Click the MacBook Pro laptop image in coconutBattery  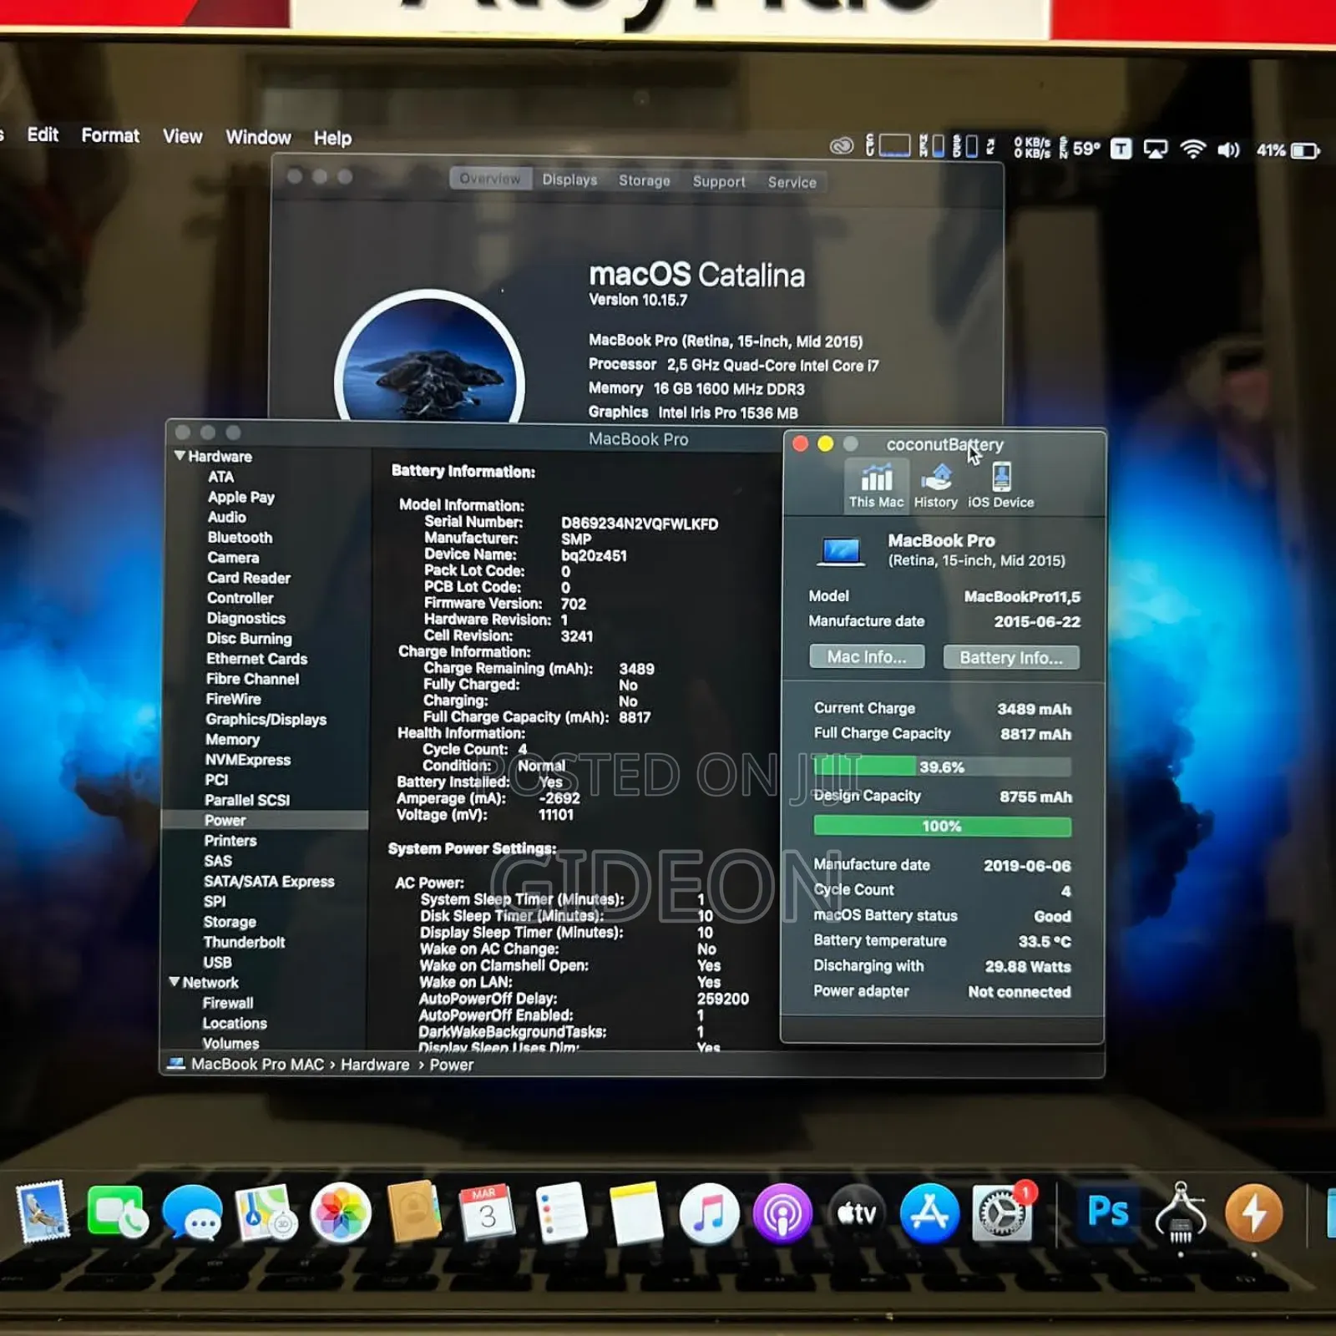click(841, 552)
